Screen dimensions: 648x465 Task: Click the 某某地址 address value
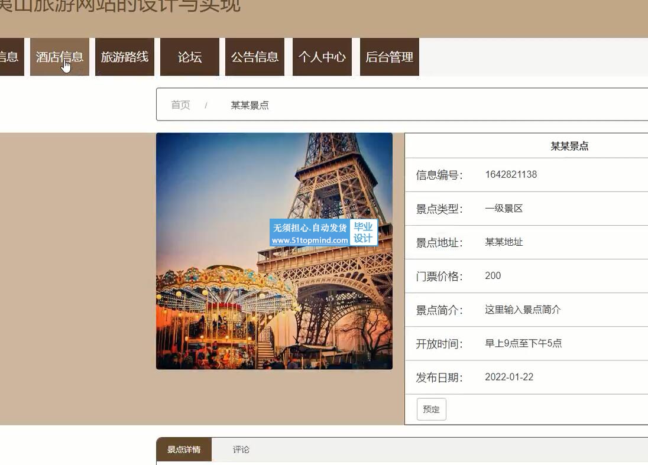(504, 242)
